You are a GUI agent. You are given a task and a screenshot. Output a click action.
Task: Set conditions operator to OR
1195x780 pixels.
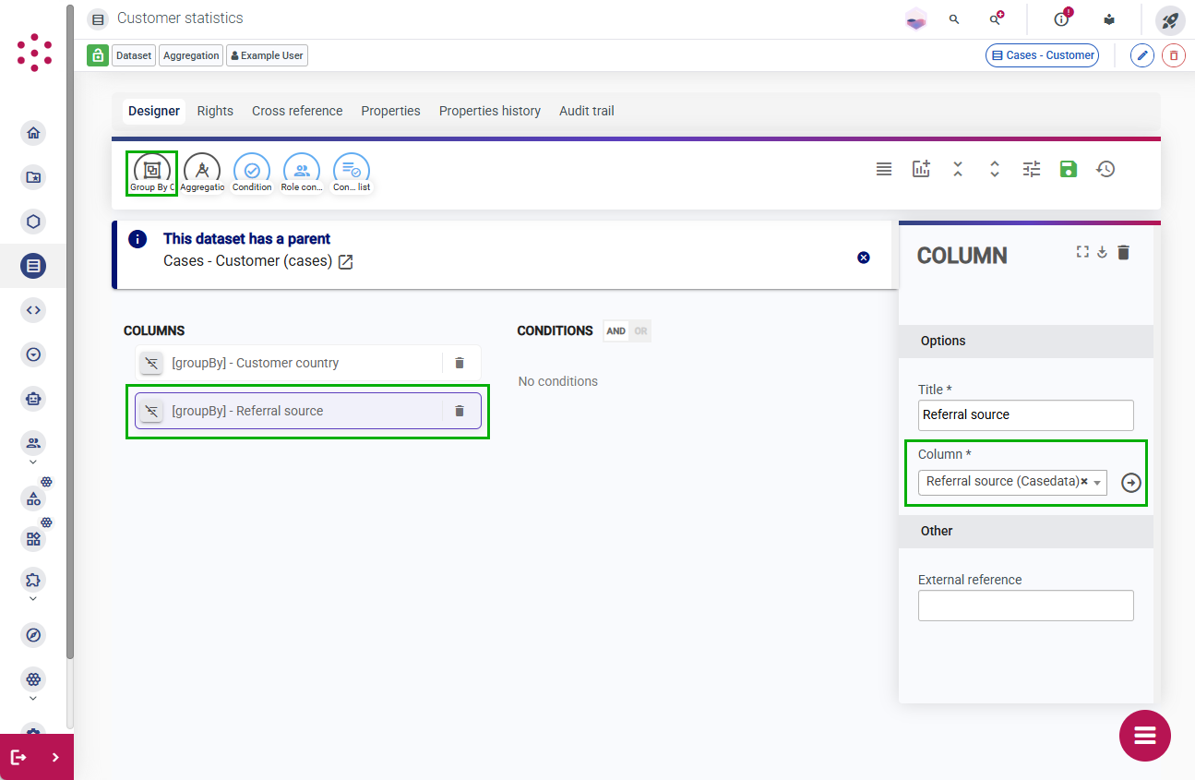[x=640, y=331]
